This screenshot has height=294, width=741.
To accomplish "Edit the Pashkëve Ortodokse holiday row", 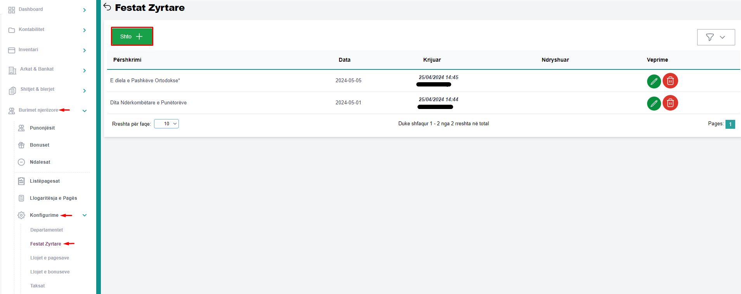I will pos(654,81).
